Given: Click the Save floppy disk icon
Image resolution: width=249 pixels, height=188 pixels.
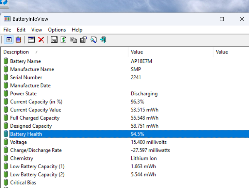Looking at the screenshot, I should [x=54, y=40].
